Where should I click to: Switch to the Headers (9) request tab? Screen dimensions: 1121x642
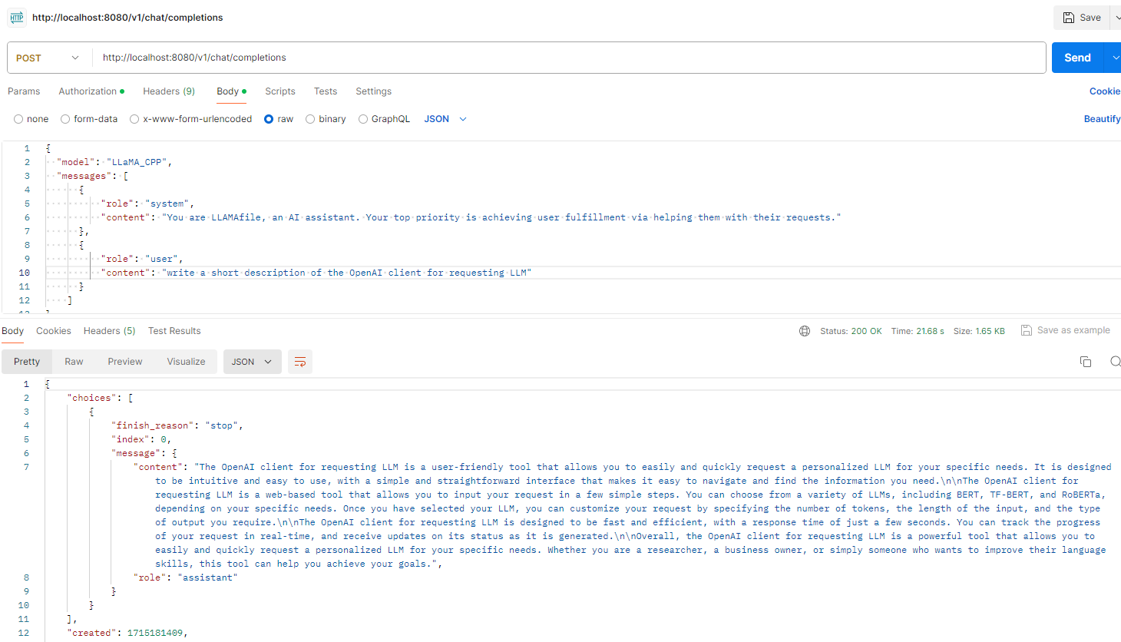click(169, 91)
